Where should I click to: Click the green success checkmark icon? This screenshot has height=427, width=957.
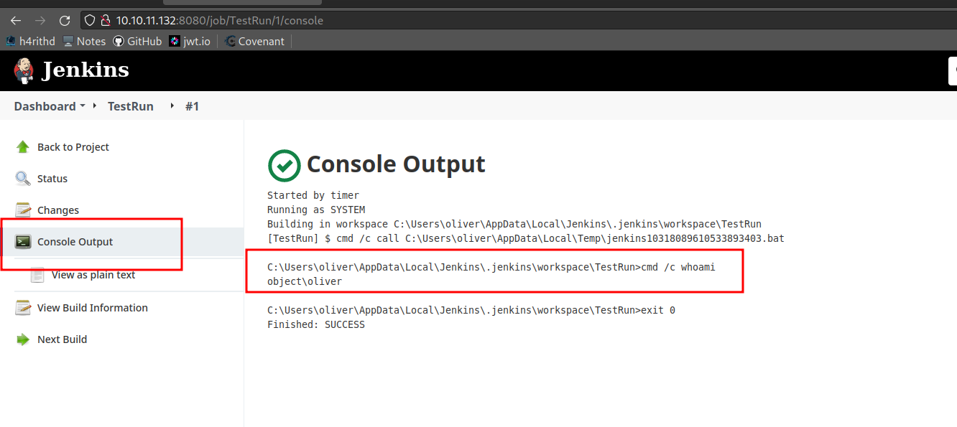(x=284, y=166)
